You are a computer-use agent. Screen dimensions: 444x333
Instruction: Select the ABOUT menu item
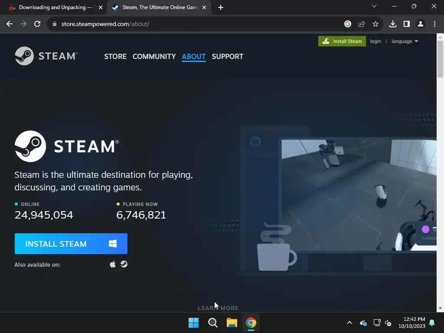tap(194, 56)
